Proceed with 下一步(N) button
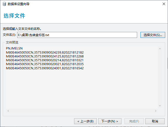The height and width of the screenshot is (127, 168). [110, 121]
